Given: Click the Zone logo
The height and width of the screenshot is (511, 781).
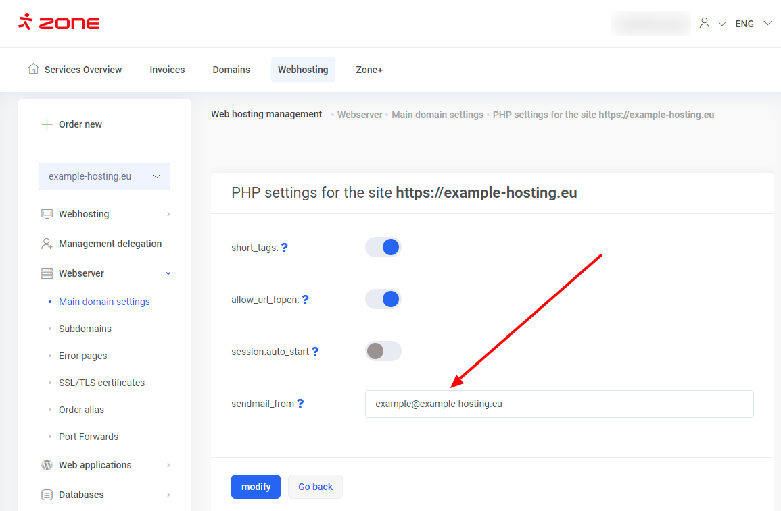Looking at the screenshot, I should [59, 22].
